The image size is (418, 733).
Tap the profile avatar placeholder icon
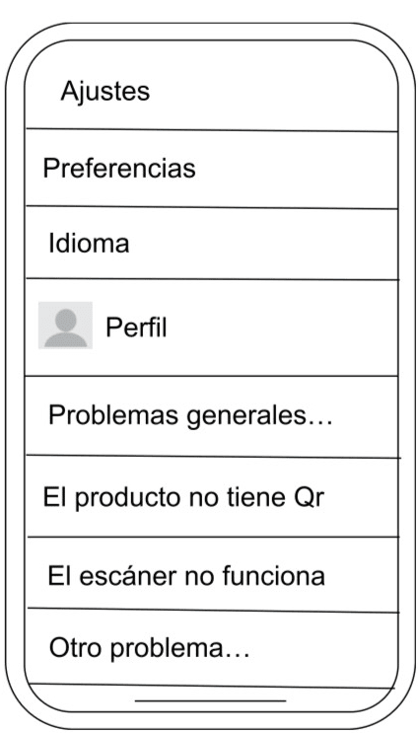pyautogui.click(x=65, y=326)
